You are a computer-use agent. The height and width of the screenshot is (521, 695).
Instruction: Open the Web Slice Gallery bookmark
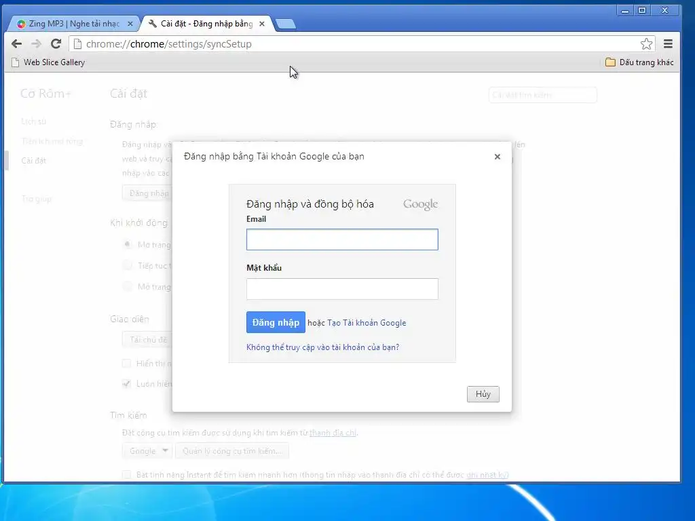pyautogui.click(x=48, y=62)
